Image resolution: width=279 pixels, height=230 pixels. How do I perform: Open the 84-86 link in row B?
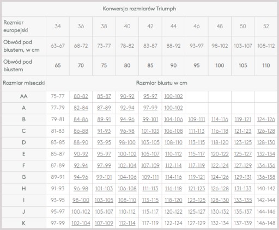(x=81, y=120)
